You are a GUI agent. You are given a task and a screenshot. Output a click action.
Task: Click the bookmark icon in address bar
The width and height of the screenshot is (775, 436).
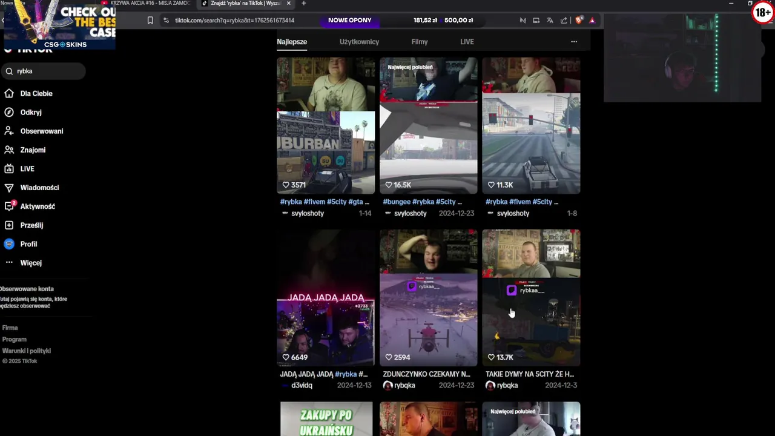tap(150, 20)
